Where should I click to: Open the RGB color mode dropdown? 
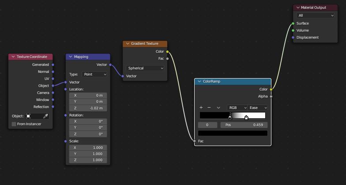(x=237, y=108)
